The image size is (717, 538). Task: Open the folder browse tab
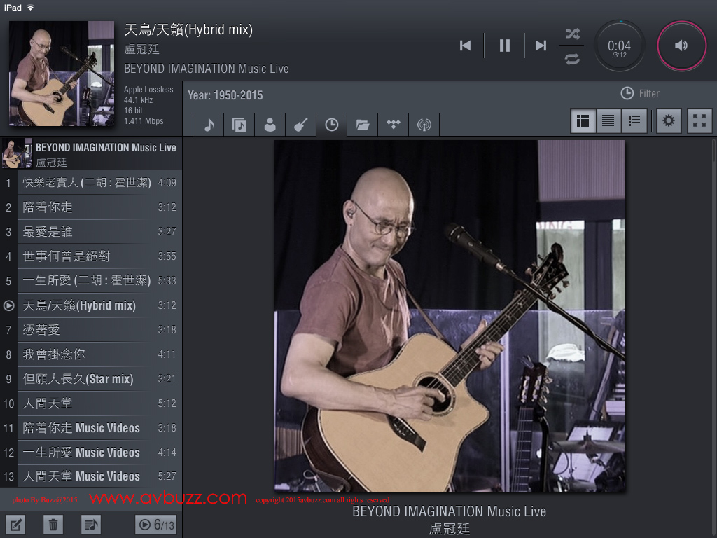[x=362, y=125]
